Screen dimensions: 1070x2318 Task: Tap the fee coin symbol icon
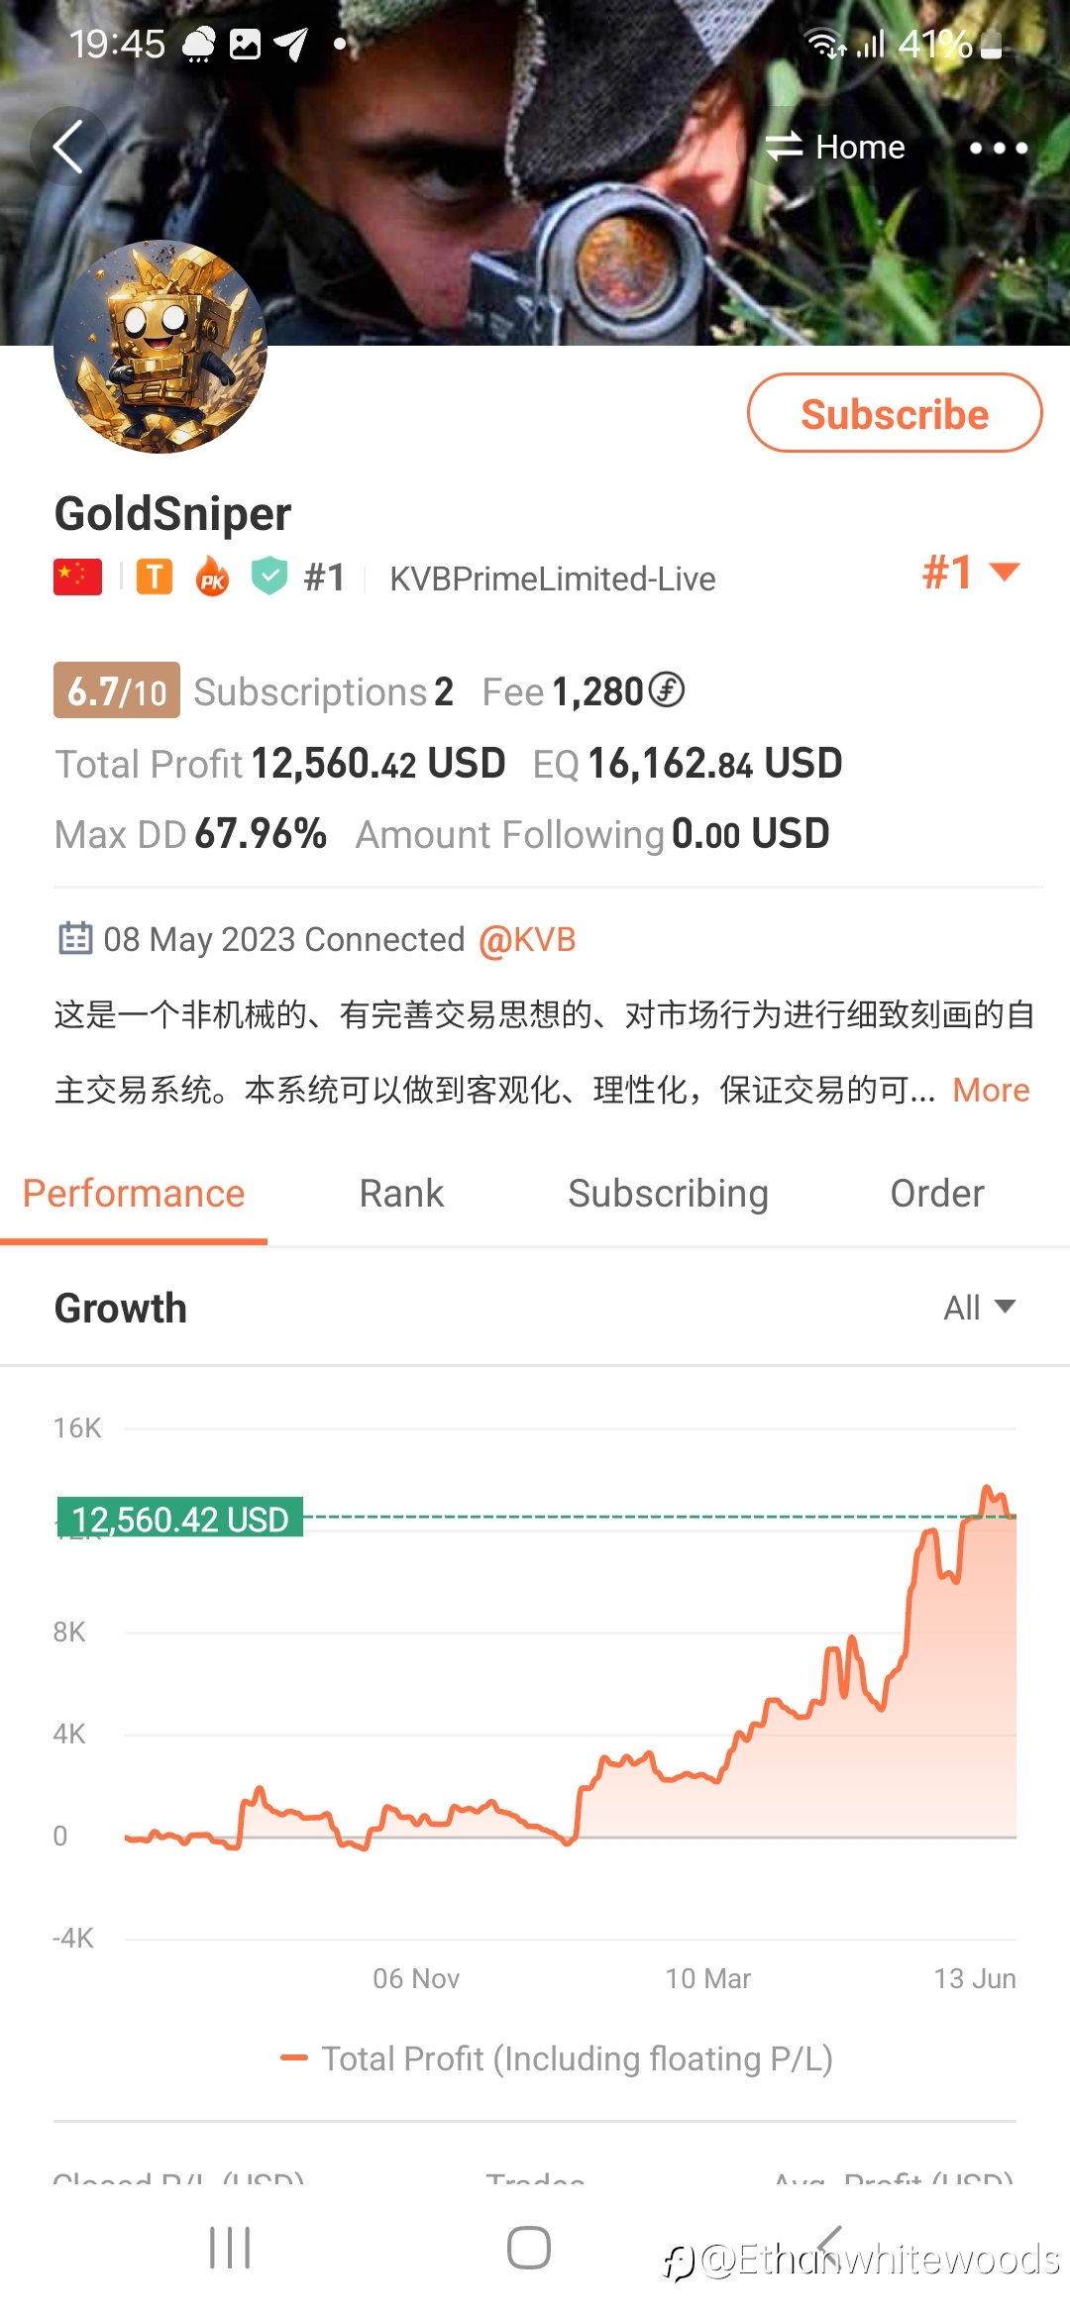click(x=667, y=690)
